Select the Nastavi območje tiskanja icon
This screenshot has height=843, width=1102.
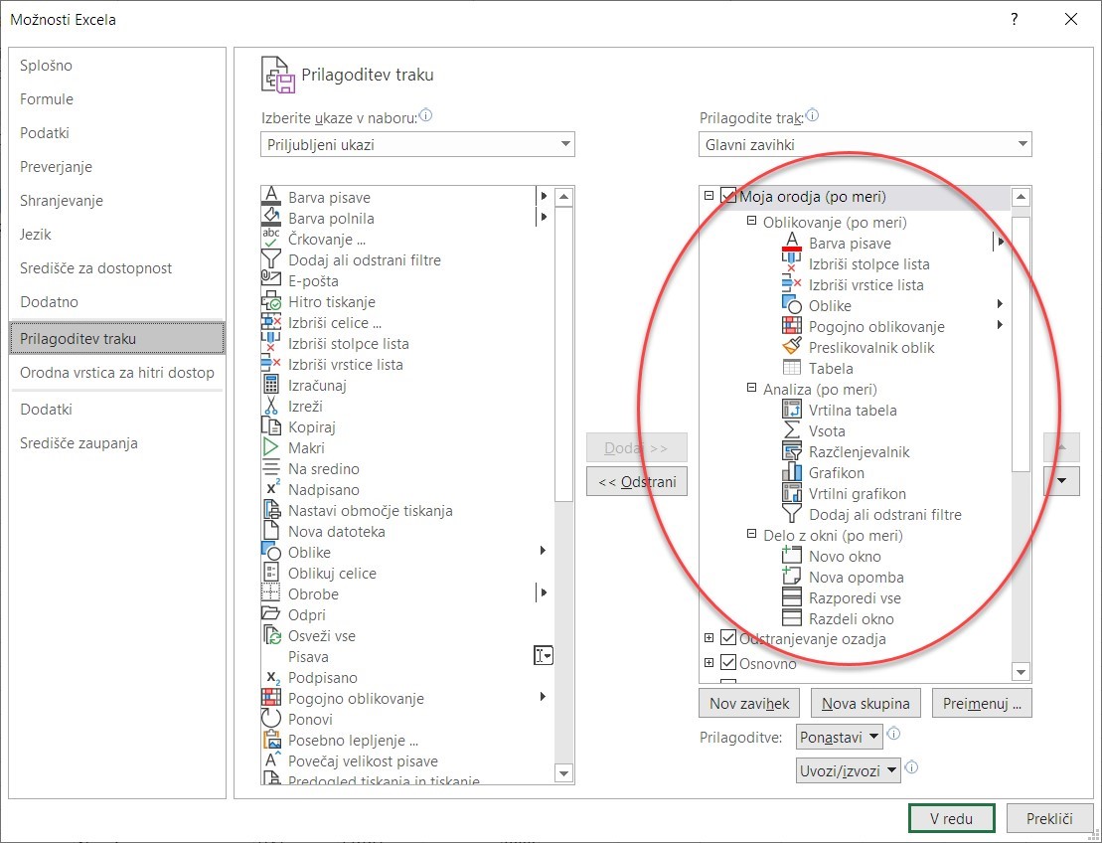coord(271,510)
